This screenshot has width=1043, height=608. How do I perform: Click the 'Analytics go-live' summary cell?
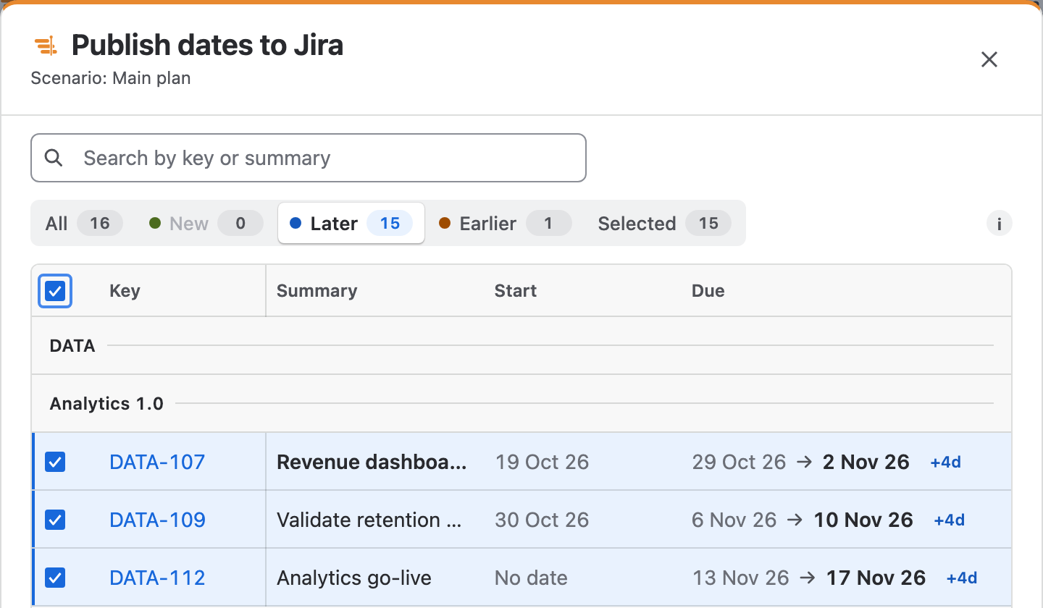coord(354,578)
